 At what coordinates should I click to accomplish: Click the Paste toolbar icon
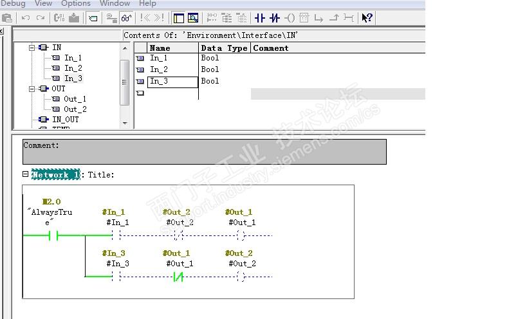[6, 18]
